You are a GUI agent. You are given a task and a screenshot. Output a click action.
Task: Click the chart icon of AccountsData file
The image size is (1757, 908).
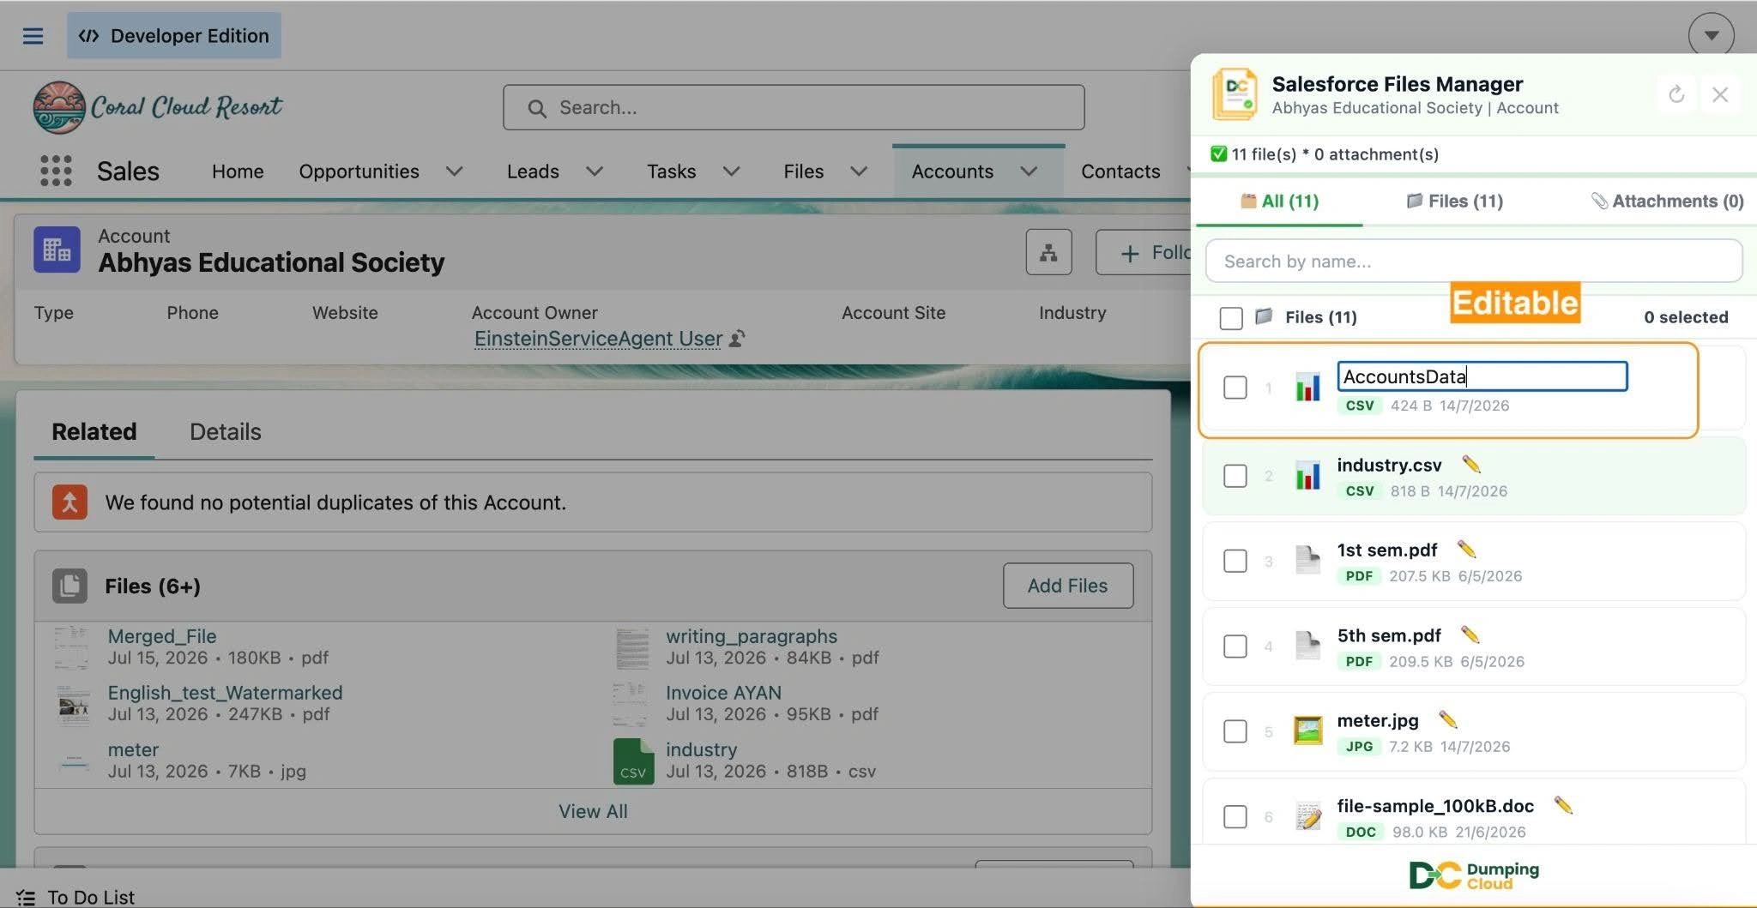1307,388
